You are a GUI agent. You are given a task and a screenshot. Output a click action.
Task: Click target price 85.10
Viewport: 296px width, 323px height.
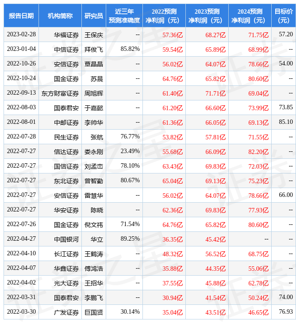pyautogui.click(x=286, y=122)
